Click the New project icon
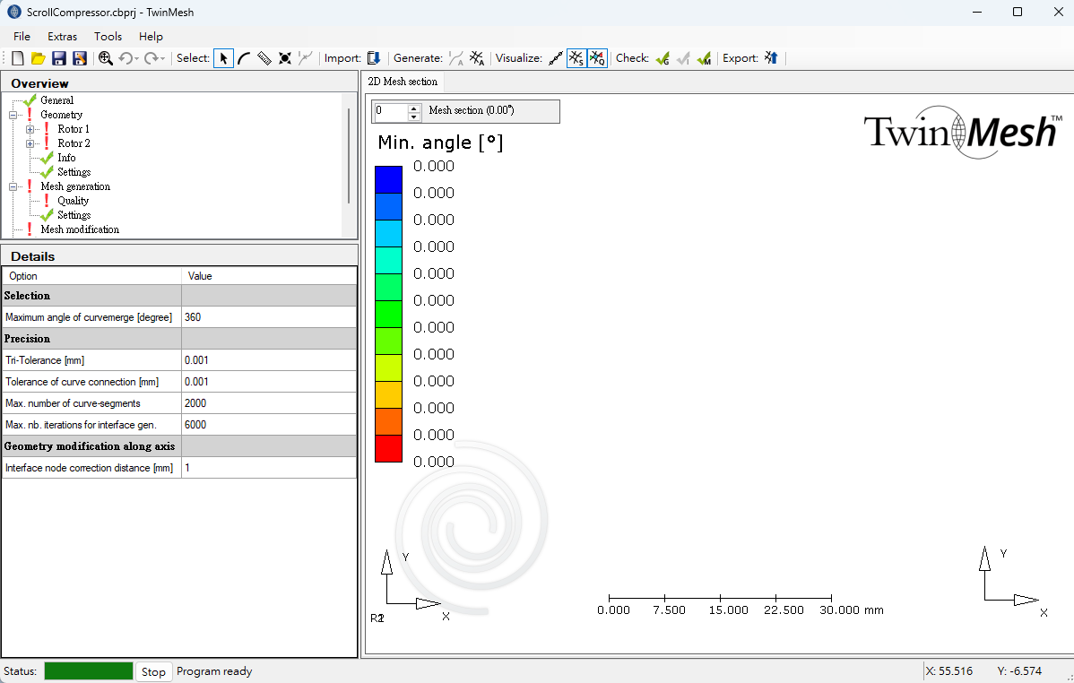The height and width of the screenshot is (683, 1074). (x=18, y=58)
